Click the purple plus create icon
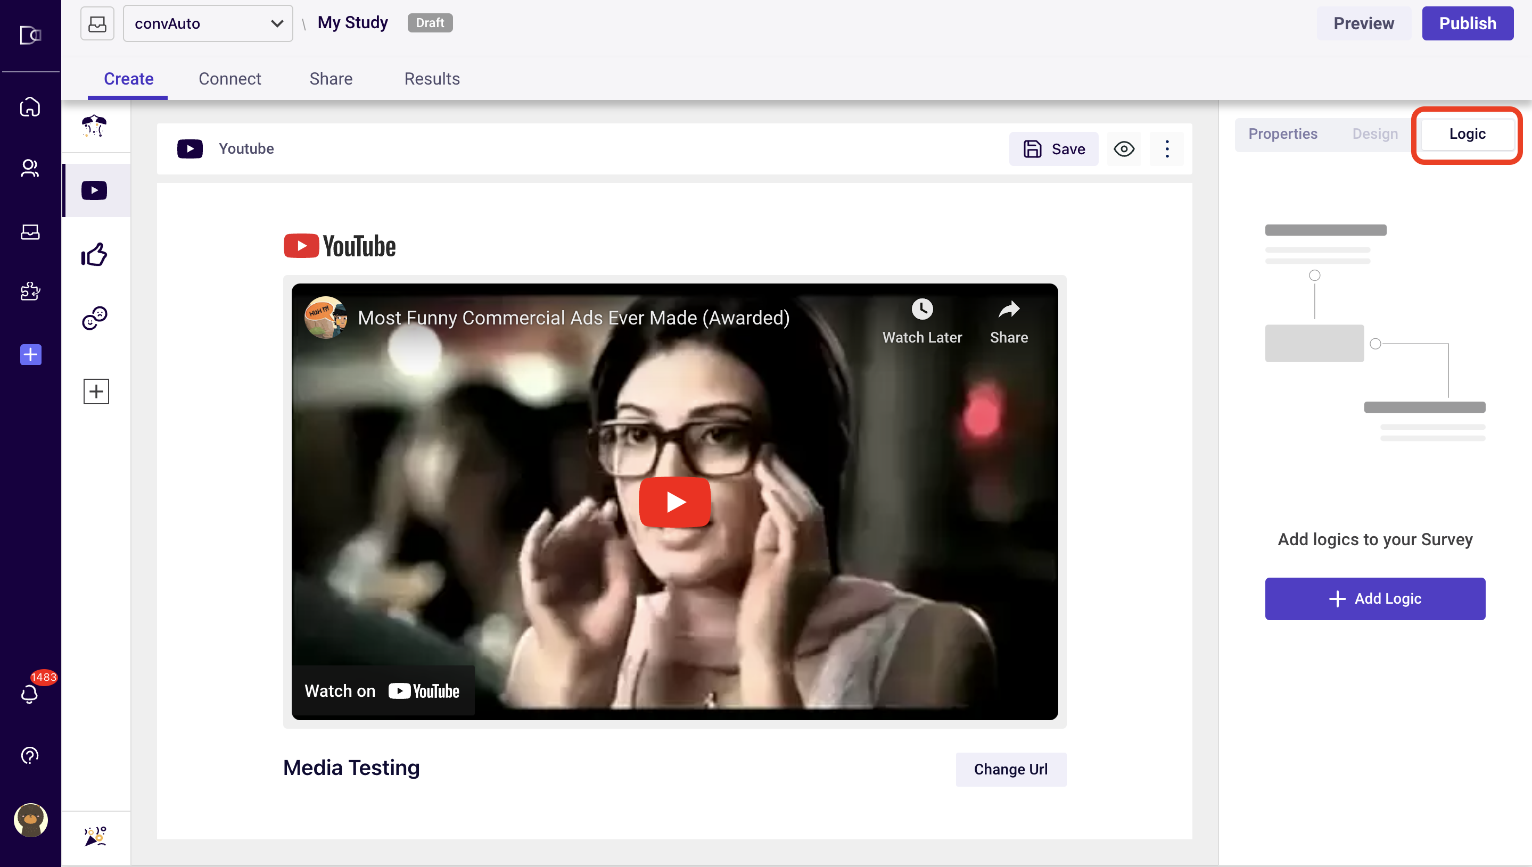 (x=30, y=354)
